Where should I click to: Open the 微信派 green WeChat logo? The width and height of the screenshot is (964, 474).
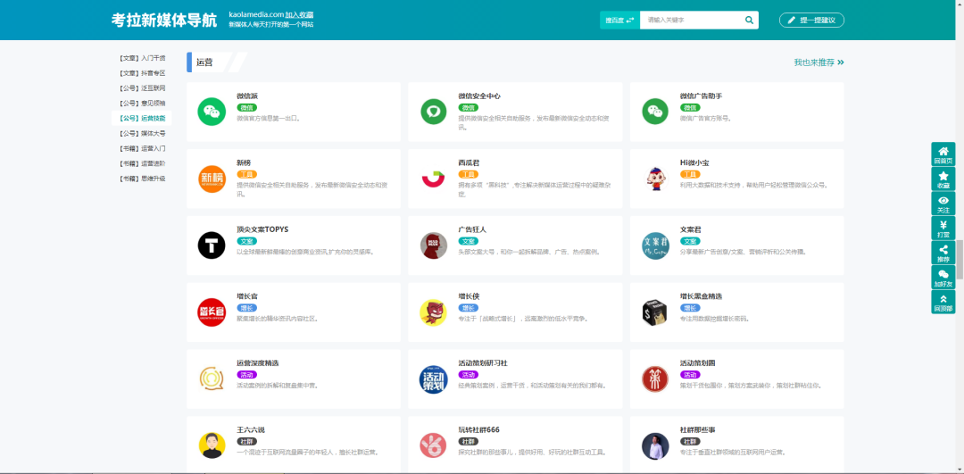point(212,112)
